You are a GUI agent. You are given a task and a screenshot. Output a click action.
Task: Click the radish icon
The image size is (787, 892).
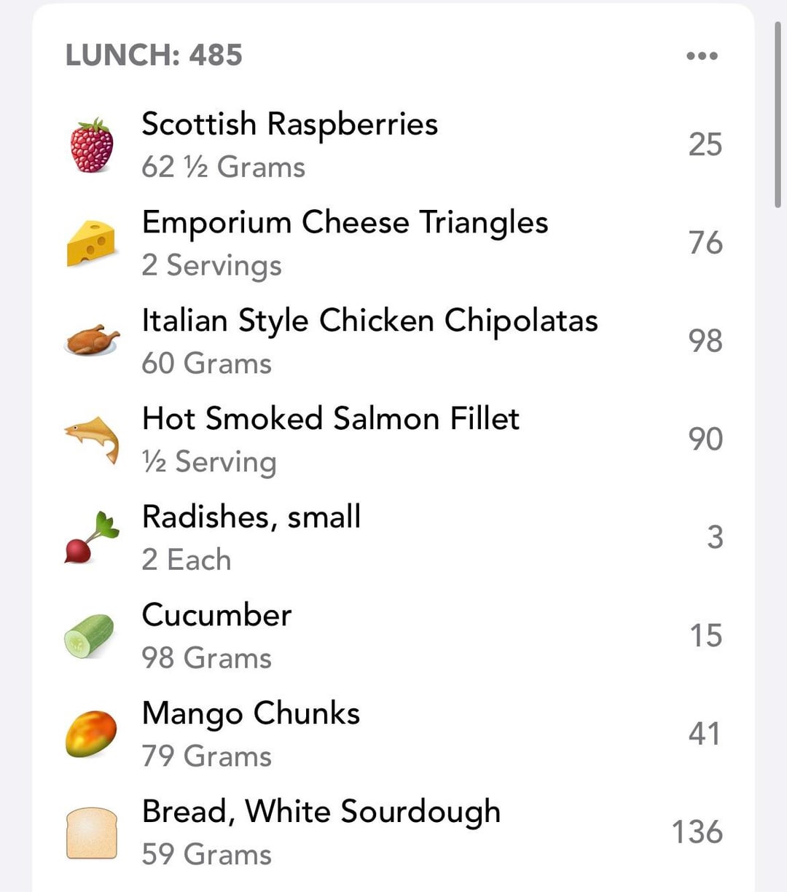[91, 537]
